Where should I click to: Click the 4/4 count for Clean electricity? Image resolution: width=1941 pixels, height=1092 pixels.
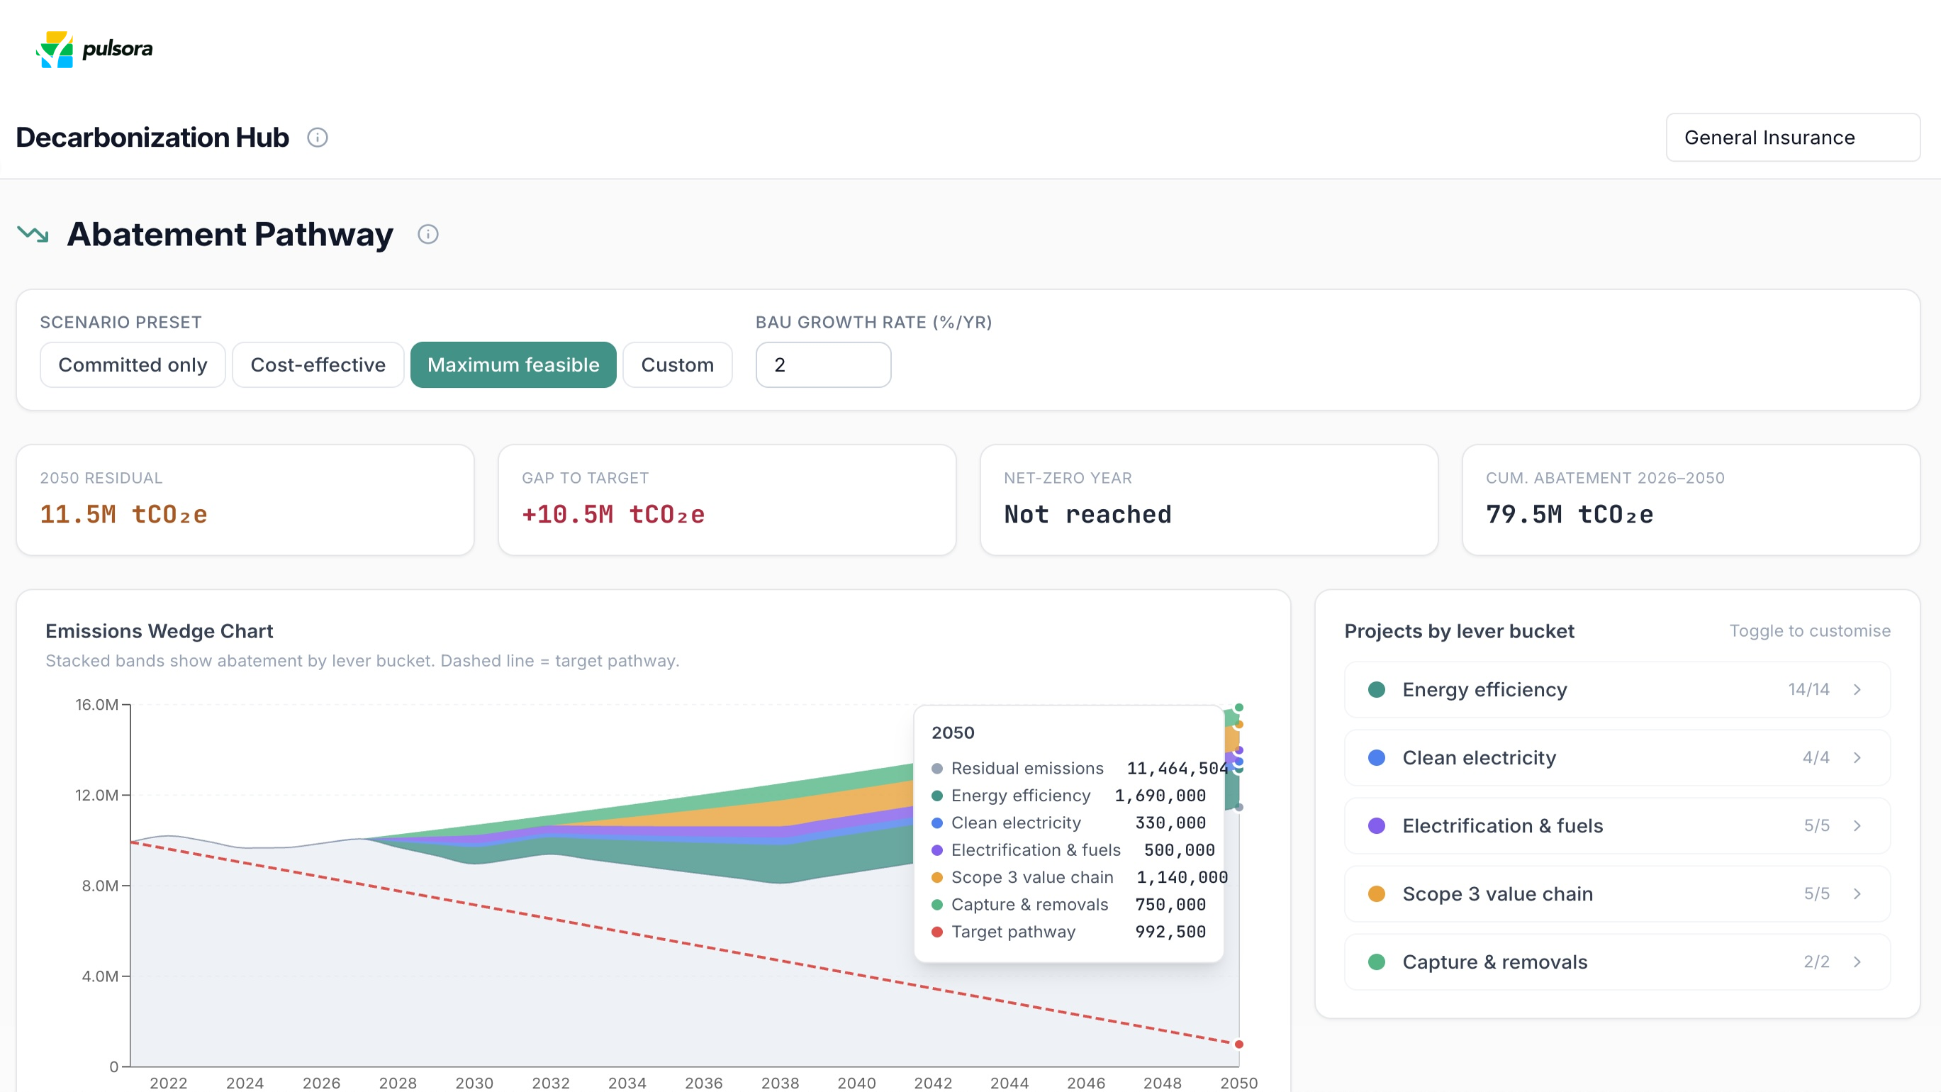pos(1816,757)
